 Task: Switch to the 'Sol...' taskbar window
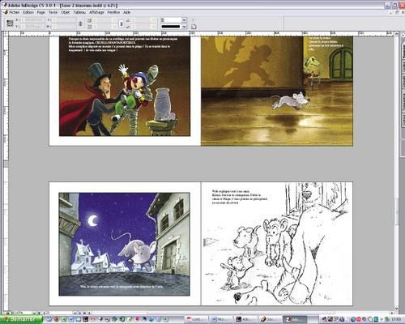pyautogui.click(x=270, y=319)
